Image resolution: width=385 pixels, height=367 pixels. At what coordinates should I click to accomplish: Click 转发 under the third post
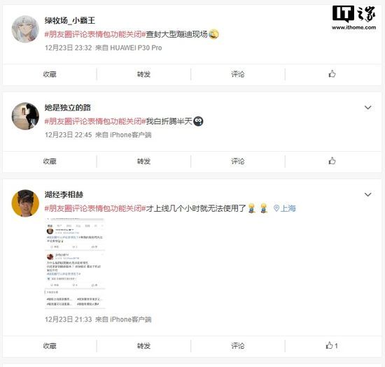[143, 345]
